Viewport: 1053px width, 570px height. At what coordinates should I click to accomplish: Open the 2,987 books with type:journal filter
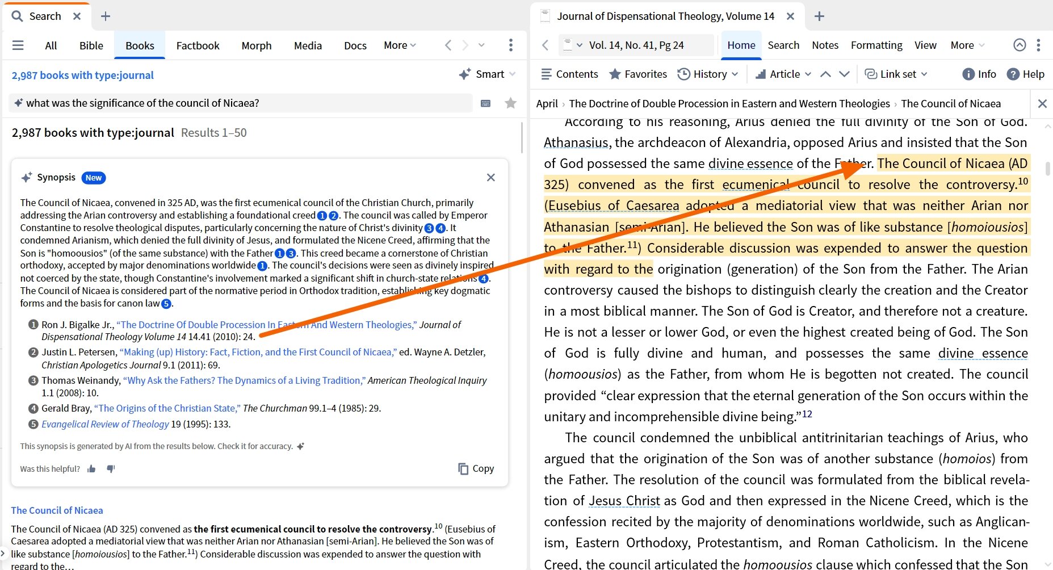click(x=83, y=75)
